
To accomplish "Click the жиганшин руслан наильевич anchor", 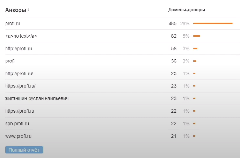I will (x=37, y=98).
